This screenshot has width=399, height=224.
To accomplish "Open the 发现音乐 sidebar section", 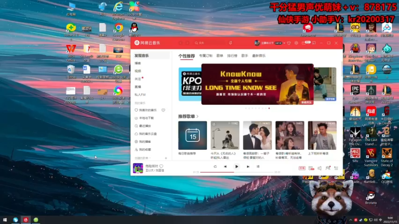I will [151, 55].
